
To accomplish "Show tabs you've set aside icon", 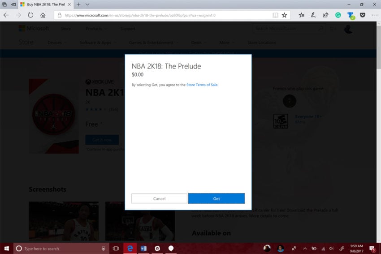I will tap(4, 4).
